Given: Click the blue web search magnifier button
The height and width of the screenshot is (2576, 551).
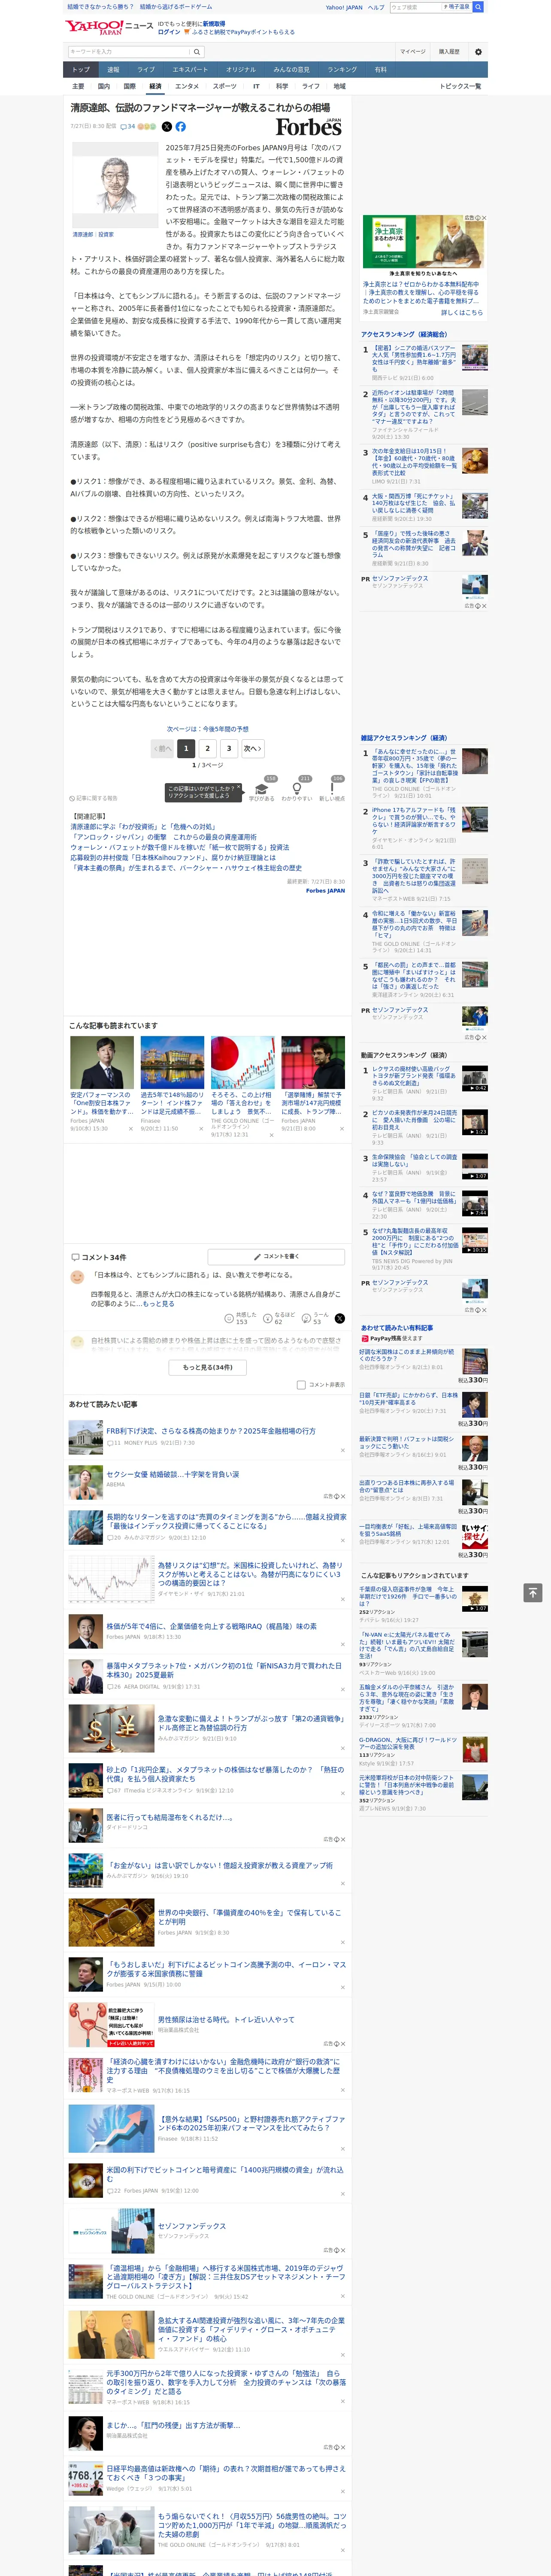Looking at the screenshot, I should click(x=478, y=7).
